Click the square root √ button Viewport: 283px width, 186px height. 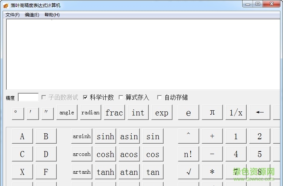188,172
